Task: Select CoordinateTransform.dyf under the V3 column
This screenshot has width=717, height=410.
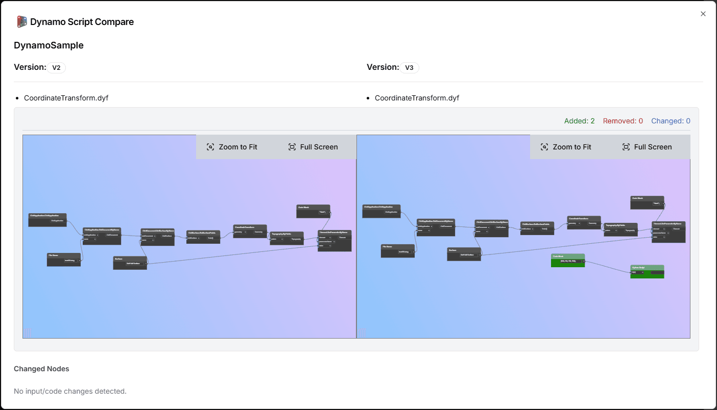Action: point(417,97)
